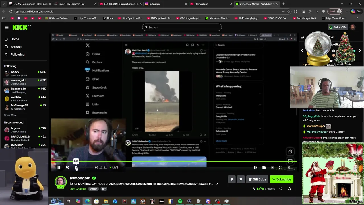Open Spotify from the taskbar
This screenshot has width=364, height=205.
180,201
